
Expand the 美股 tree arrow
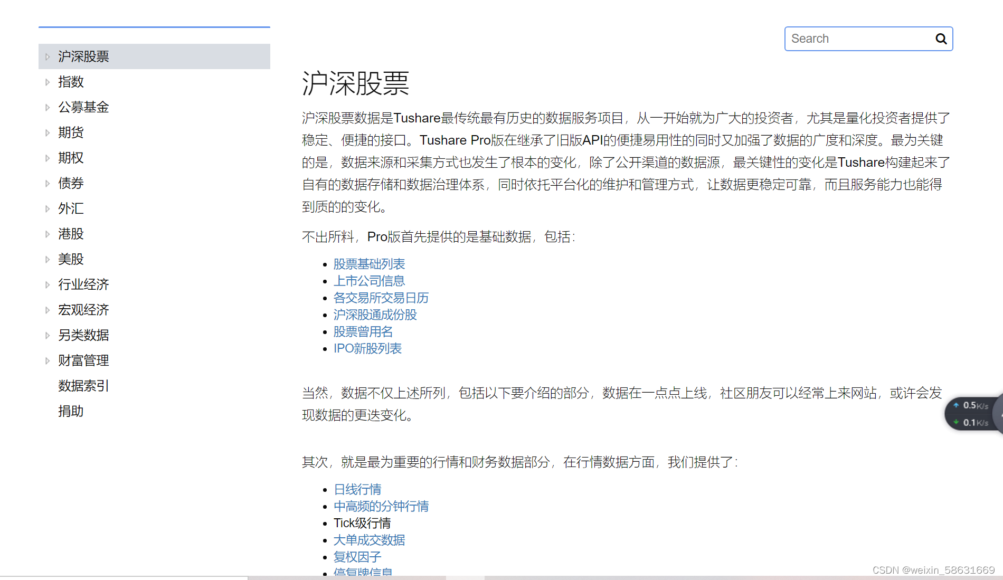coord(48,259)
